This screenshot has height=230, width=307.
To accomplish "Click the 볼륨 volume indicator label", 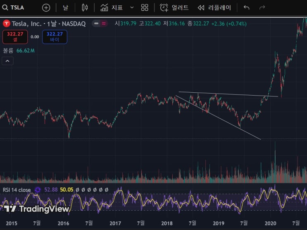I will click(x=8, y=51).
